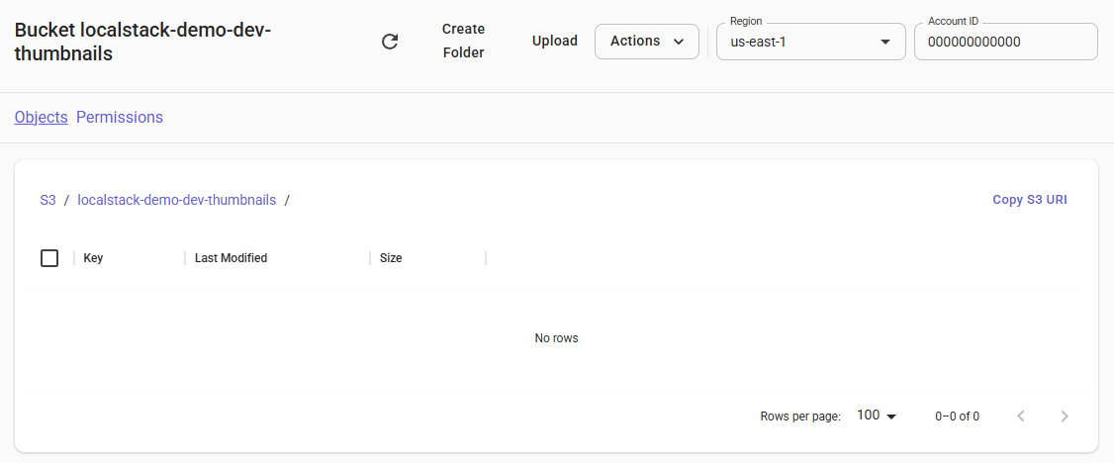Open the Rows per page dropdown
This screenshot has width=1114, height=463.
pyautogui.click(x=876, y=416)
